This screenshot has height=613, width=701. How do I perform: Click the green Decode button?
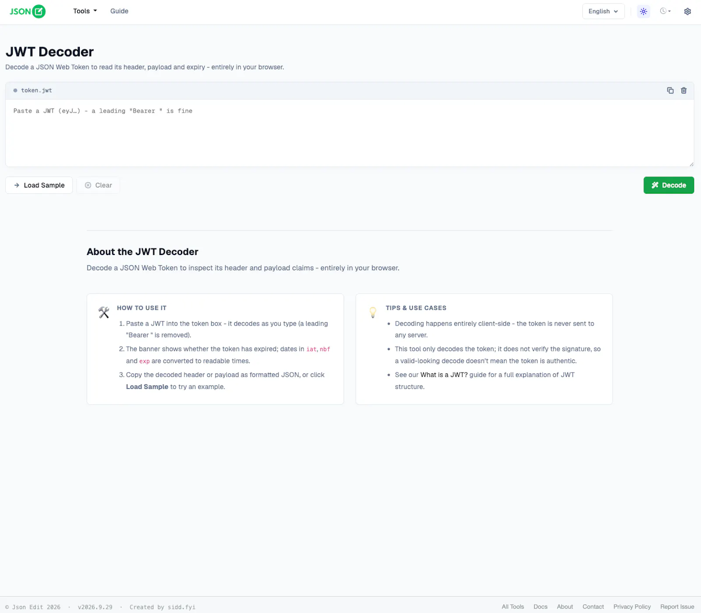coord(669,185)
